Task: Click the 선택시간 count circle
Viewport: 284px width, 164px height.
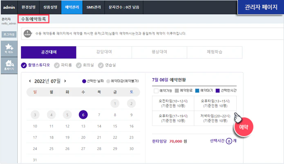Action: 229,141
